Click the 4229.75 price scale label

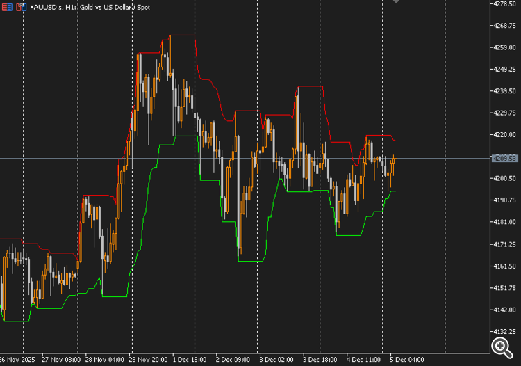504,113
